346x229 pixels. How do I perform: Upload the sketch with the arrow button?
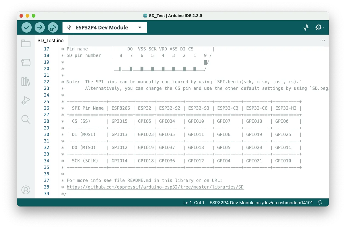tap(40, 27)
